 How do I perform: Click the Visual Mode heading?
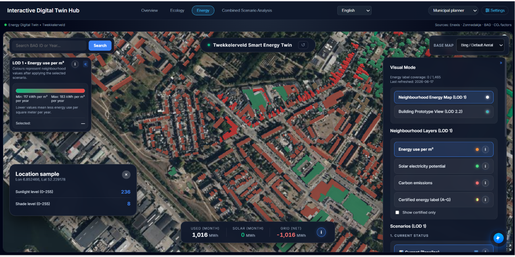pos(403,67)
